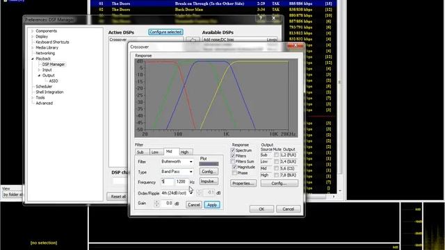This screenshot has height=250, width=445.
Task: Expand the Tools tree node
Action: (x=33, y=97)
